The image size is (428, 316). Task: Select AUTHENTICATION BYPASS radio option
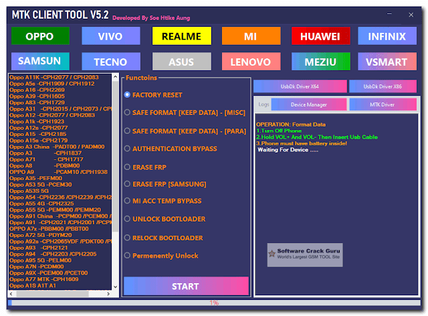click(171, 149)
